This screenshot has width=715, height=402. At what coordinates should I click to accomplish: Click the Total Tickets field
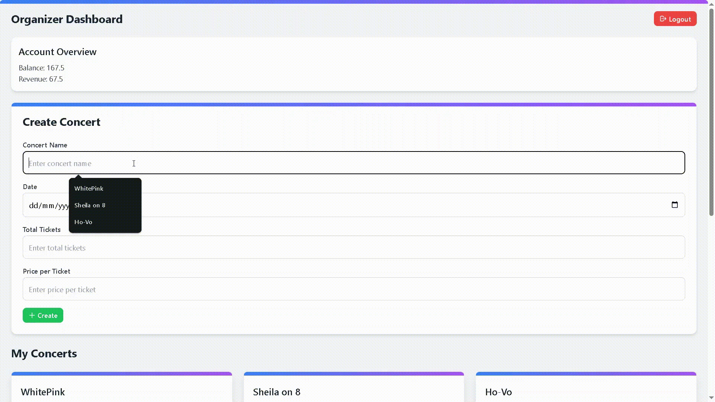(354, 248)
